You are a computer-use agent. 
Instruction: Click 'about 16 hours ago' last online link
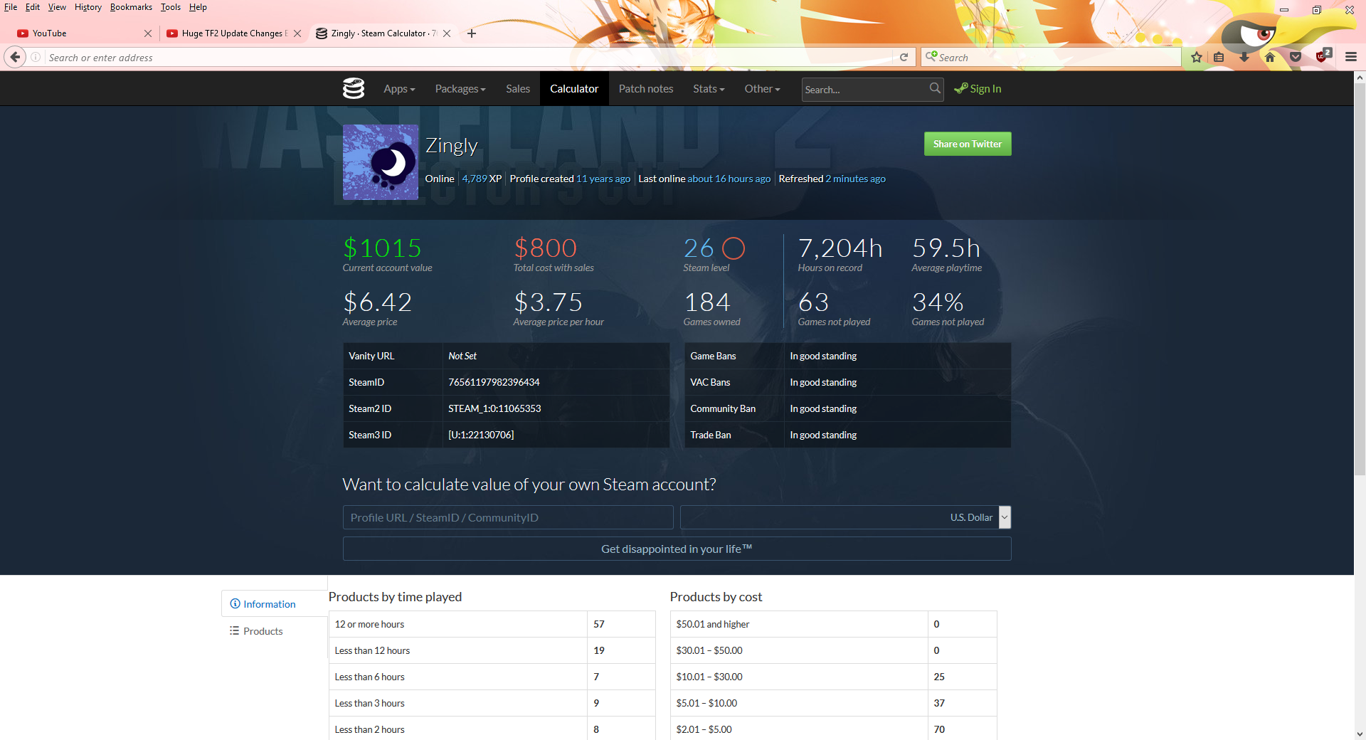pos(729,179)
